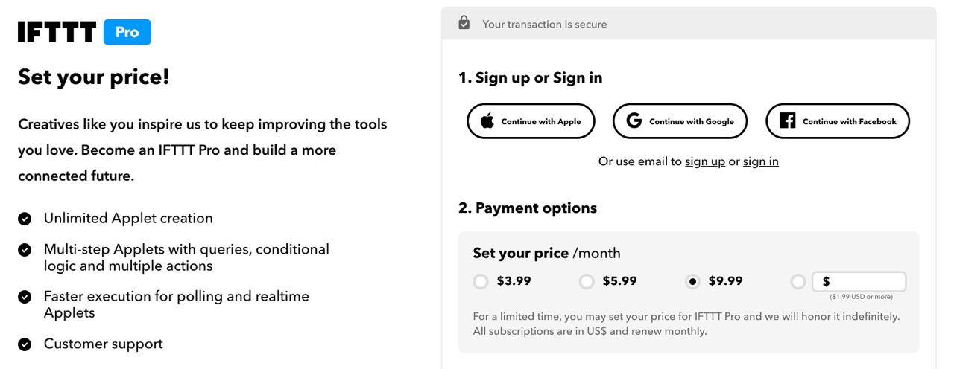The image size is (954, 369).
Task: Click the IFTTT logo
Action: pos(57,32)
